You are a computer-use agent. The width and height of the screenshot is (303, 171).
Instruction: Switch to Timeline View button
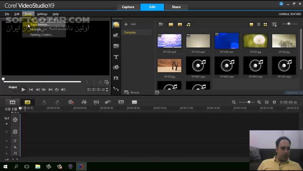pos(27,102)
